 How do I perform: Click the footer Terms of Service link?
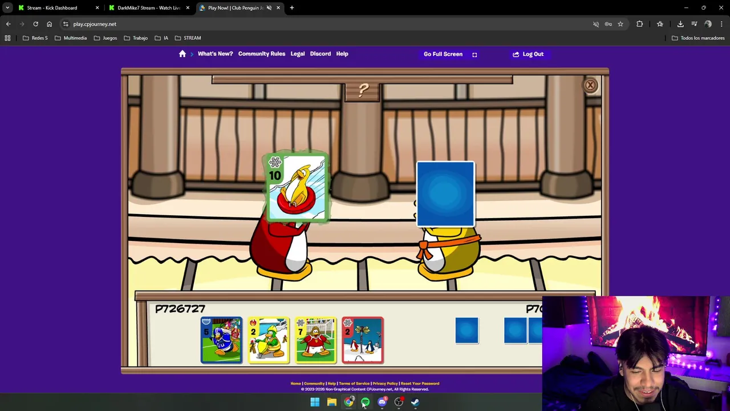(354, 384)
